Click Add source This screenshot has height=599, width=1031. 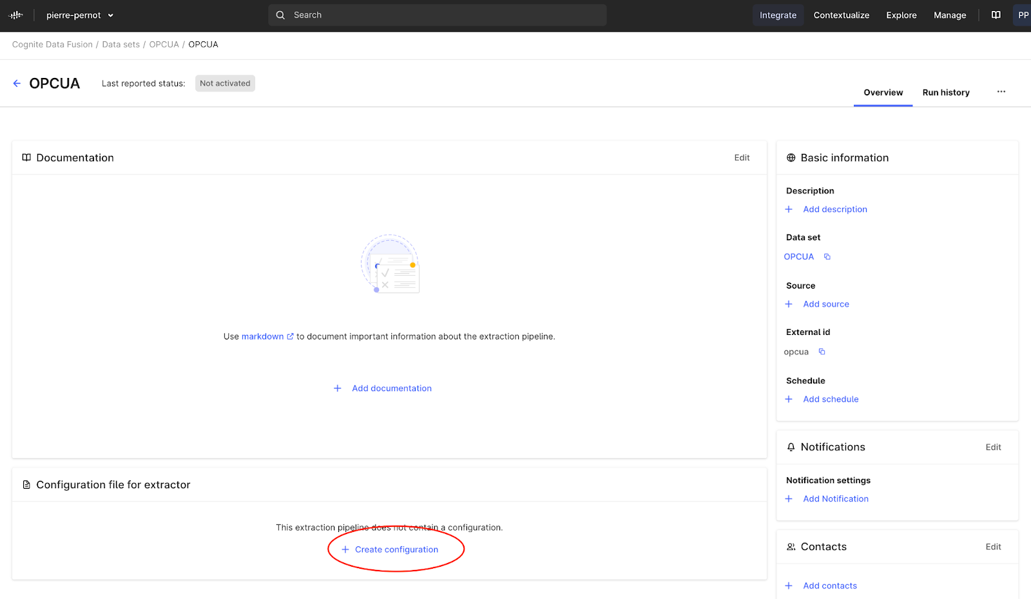click(x=826, y=304)
